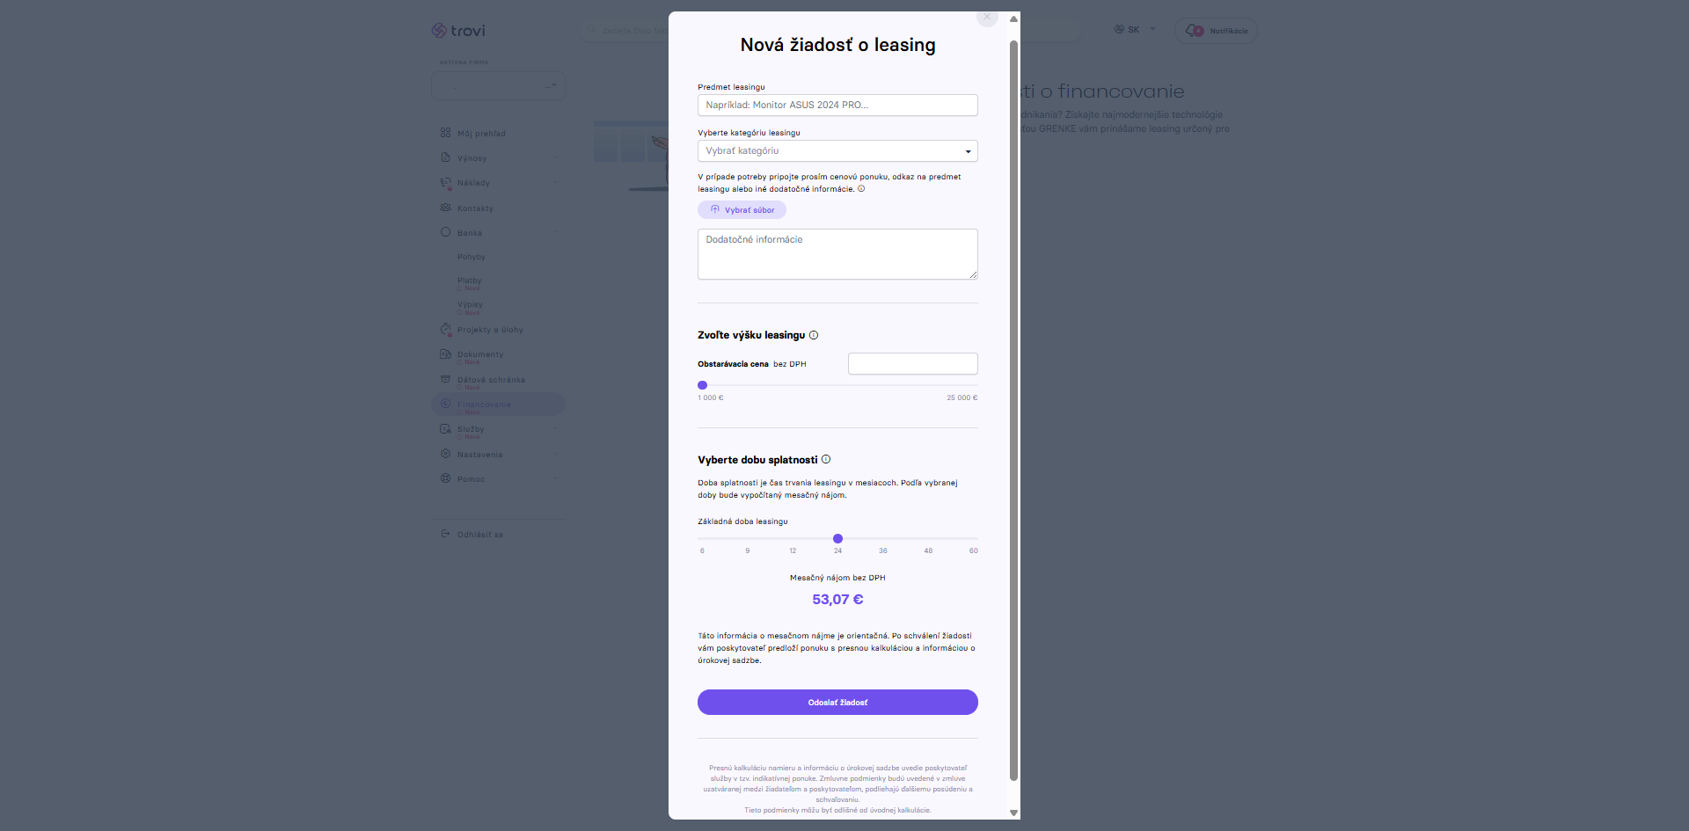Open the active company dropdown in the sidebar
This screenshot has width=1689, height=831.
coord(498,85)
